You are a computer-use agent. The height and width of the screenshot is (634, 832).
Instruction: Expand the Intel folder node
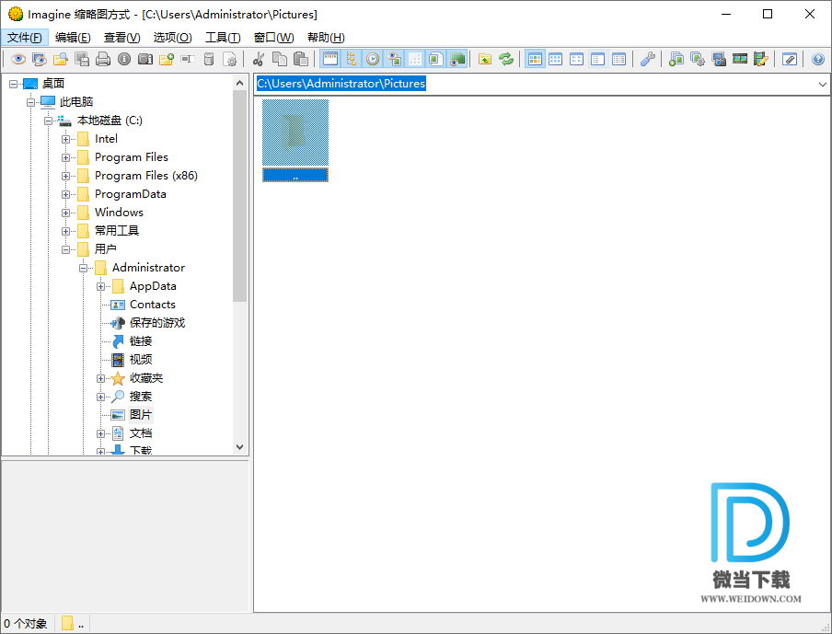(65, 139)
